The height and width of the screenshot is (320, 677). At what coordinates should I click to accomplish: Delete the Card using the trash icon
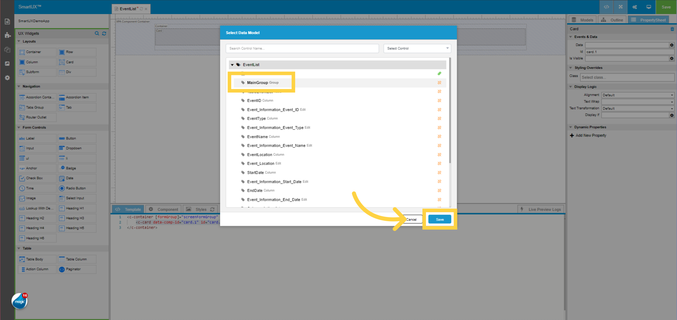(672, 29)
